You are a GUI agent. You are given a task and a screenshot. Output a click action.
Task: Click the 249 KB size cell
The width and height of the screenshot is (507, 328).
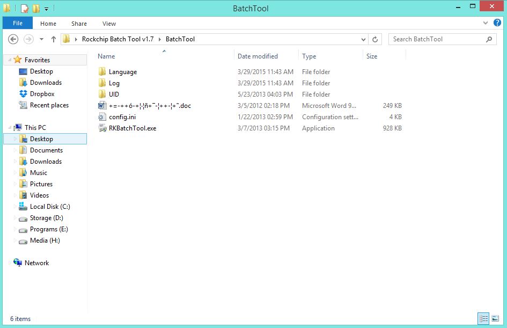392,106
